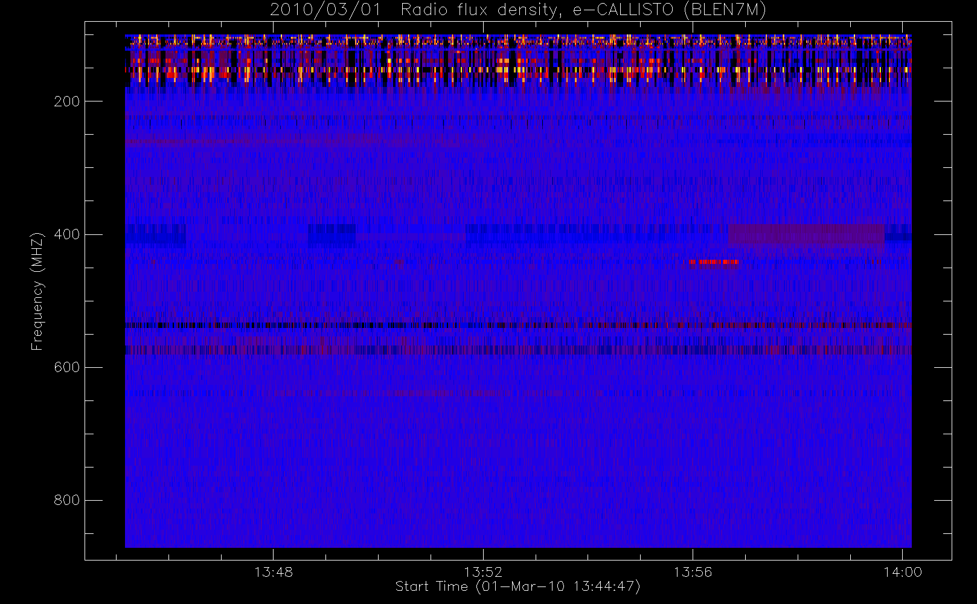Image resolution: width=977 pixels, height=604 pixels.
Task: Click the 'Frequency (MHZ)' axis label
Action: [37, 291]
